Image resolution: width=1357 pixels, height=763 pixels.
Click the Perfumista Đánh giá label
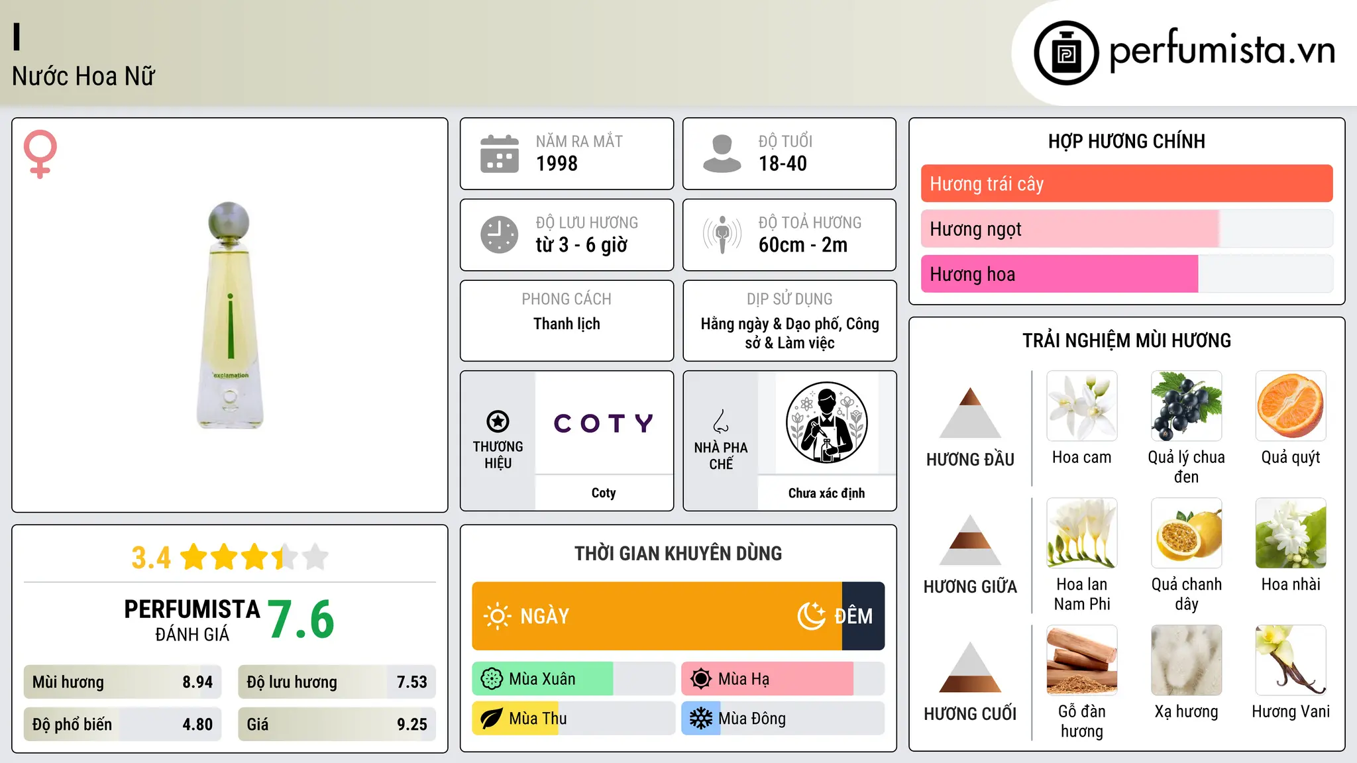(x=192, y=620)
